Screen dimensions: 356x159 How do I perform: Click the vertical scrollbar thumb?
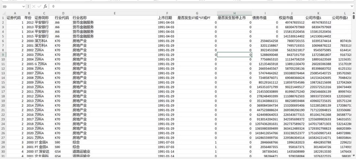point(354,17)
